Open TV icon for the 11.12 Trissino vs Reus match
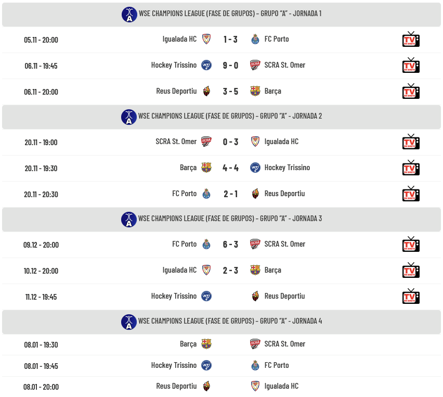 tap(411, 297)
